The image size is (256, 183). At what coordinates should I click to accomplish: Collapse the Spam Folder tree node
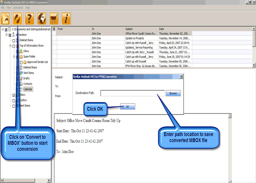14,57
